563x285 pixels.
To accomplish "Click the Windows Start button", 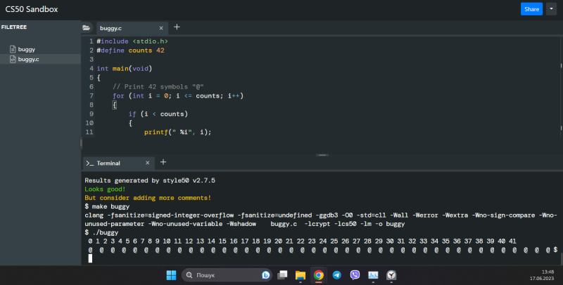I will point(171,275).
